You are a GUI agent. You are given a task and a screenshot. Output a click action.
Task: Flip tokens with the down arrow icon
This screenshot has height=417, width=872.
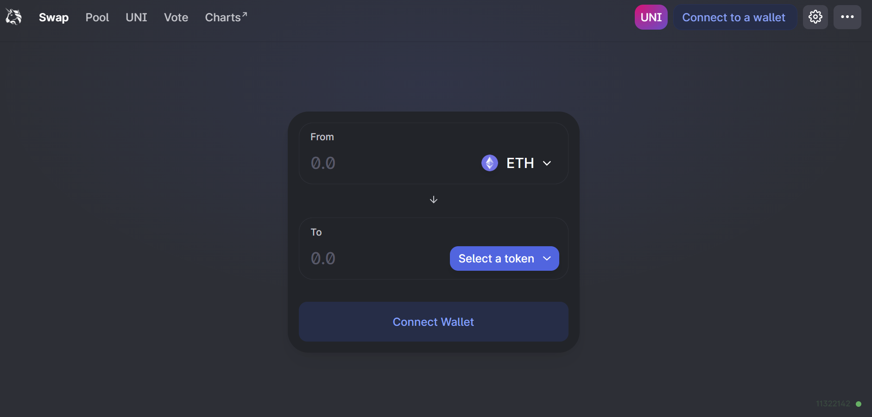(x=434, y=199)
